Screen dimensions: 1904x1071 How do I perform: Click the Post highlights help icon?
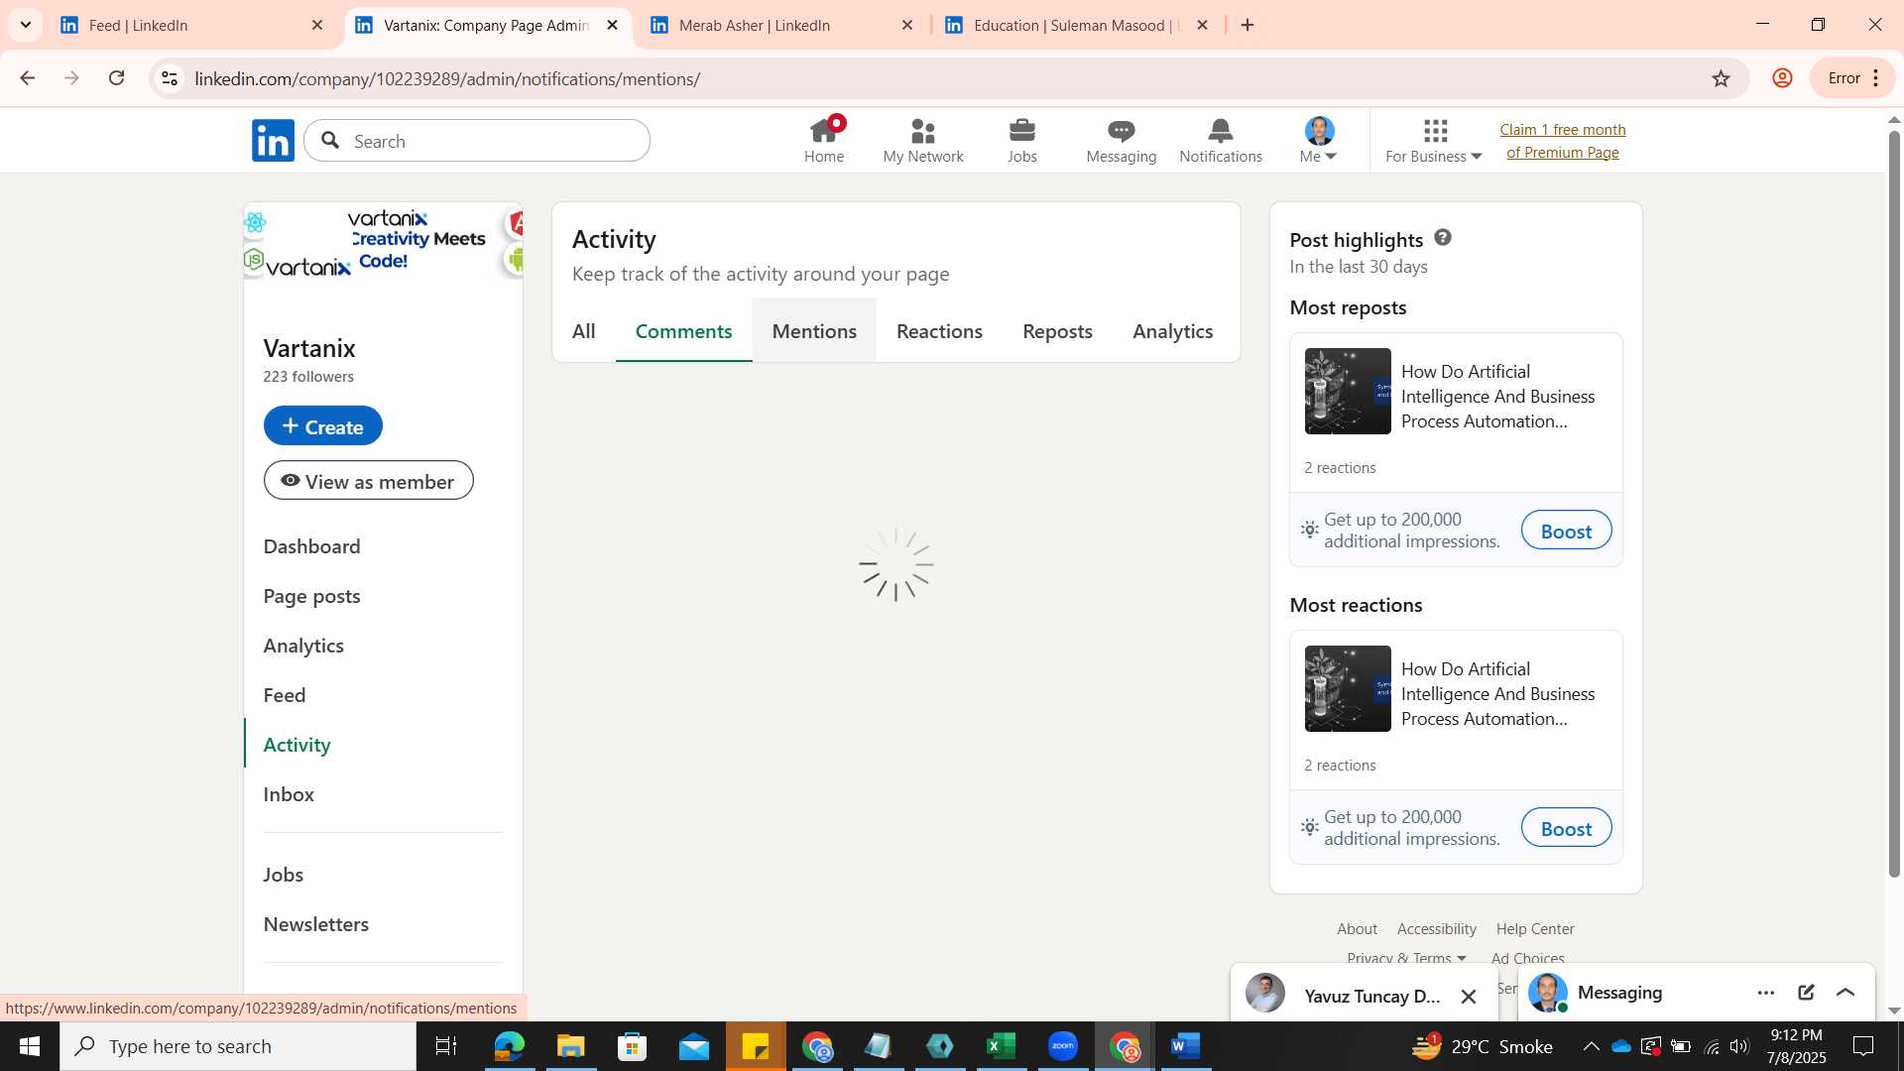point(1443,237)
